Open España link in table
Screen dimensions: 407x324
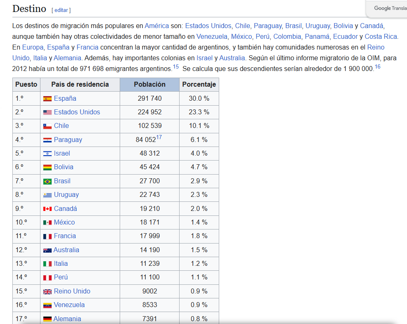click(65, 98)
